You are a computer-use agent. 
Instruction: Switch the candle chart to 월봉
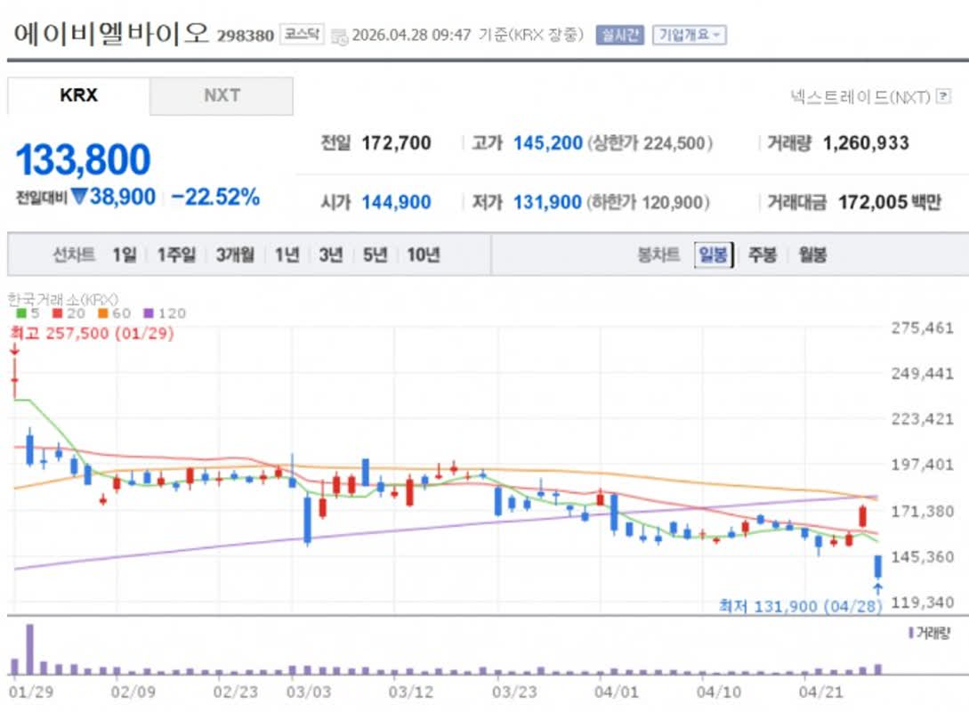click(x=811, y=255)
